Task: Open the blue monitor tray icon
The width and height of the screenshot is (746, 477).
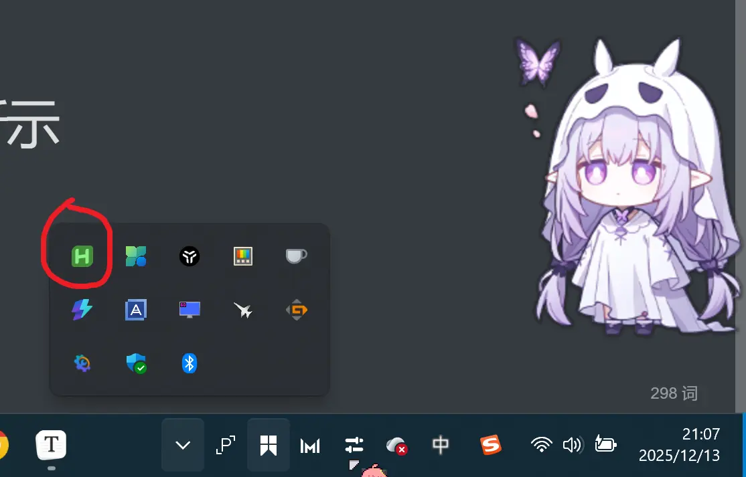Action: 190,310
